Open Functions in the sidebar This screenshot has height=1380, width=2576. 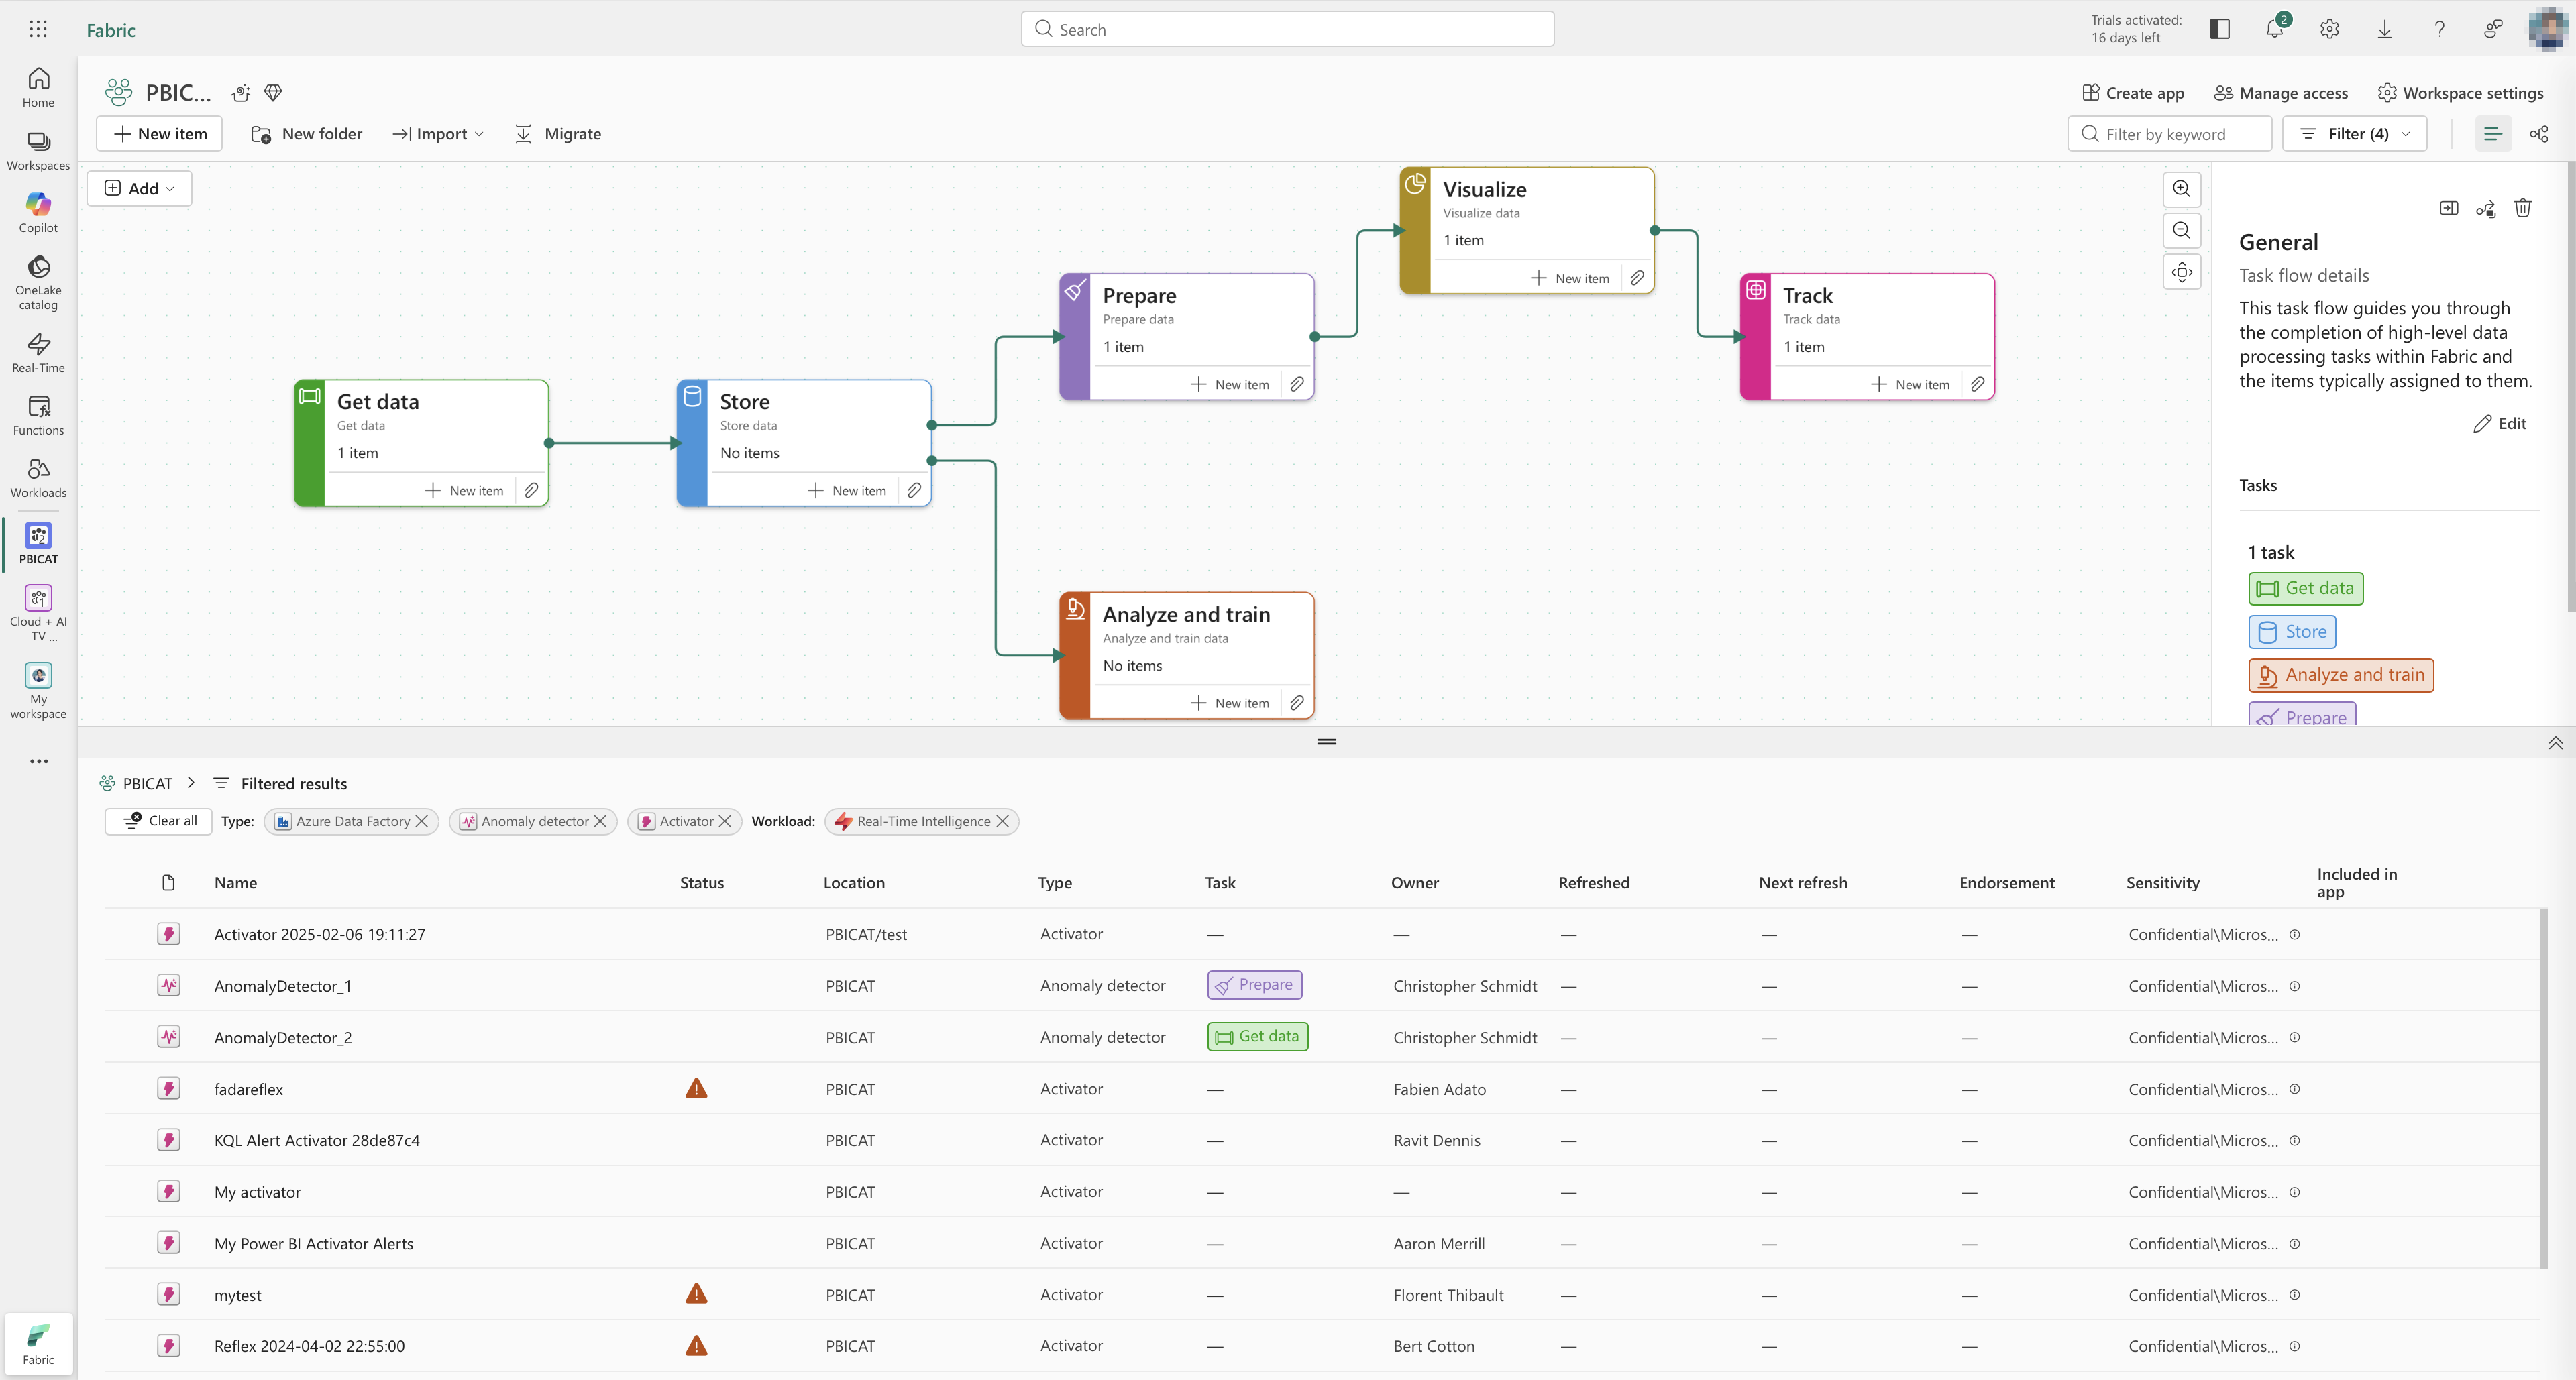(x=38, y=414)
